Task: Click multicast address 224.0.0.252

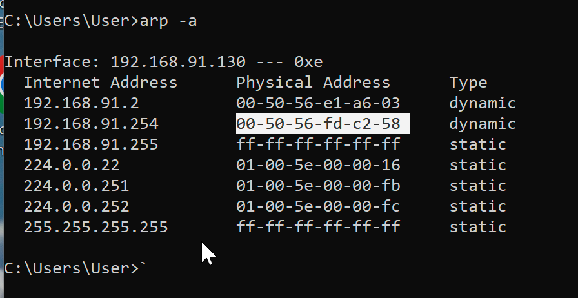Action: (76, 206)
